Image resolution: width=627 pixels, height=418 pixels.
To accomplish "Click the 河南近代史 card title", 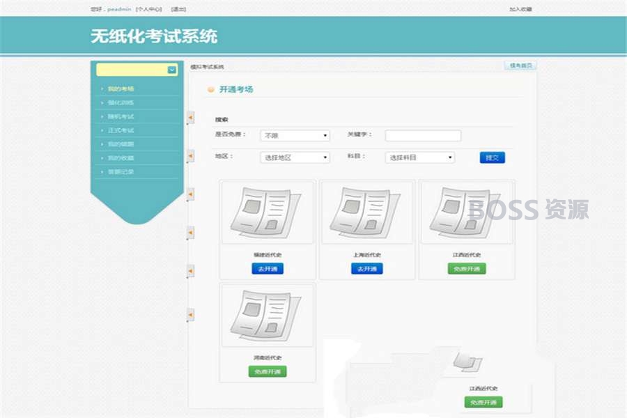I will [268, 357].
